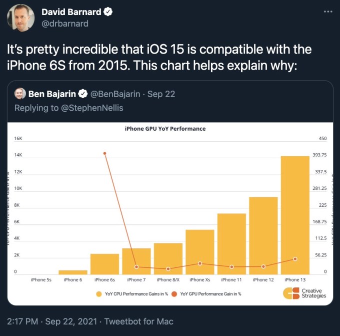Click the Tweetbot for Mac source
This screenshot has width=340, height=336.
pos(140,321)
